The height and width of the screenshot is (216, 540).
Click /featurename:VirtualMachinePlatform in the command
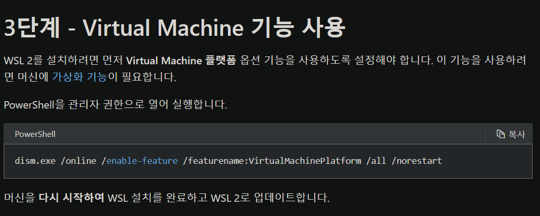coord(272,161)
